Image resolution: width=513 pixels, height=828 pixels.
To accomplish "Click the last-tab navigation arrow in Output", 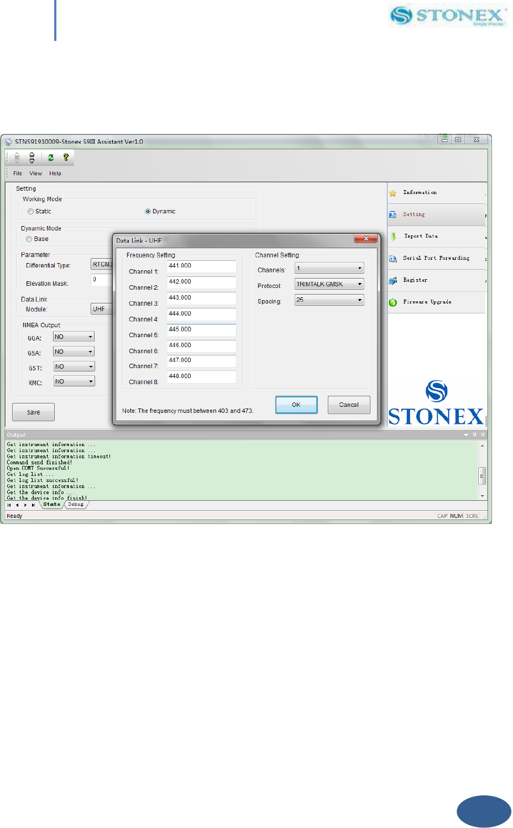I will 33,505.
